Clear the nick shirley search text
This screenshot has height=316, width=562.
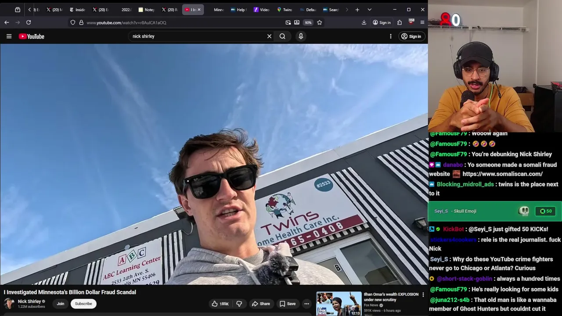click(269, 36)
